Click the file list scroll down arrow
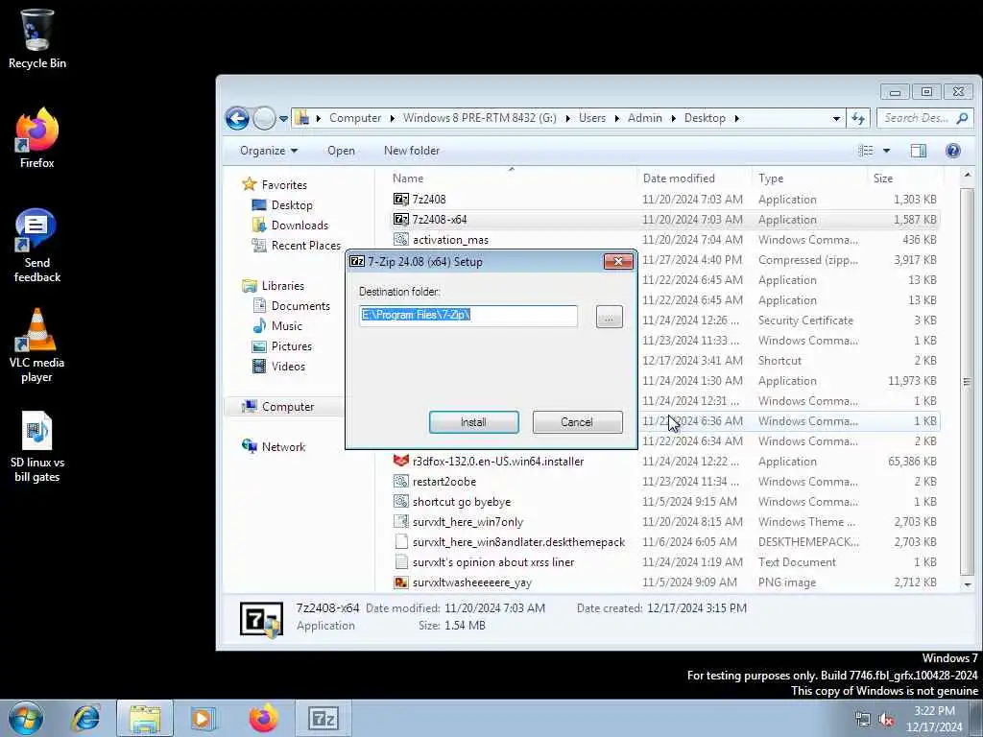Screen dimensions: 983x737 point(967,584)
